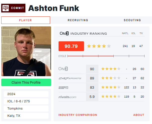Click the On3 logo in rankings list
This screenshot has height=124, width=152.
pos(63,69)
